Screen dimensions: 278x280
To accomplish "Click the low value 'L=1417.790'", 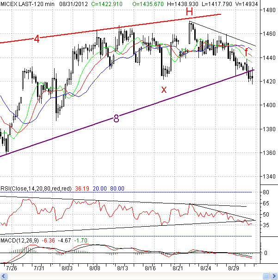I will pos(216,4).
